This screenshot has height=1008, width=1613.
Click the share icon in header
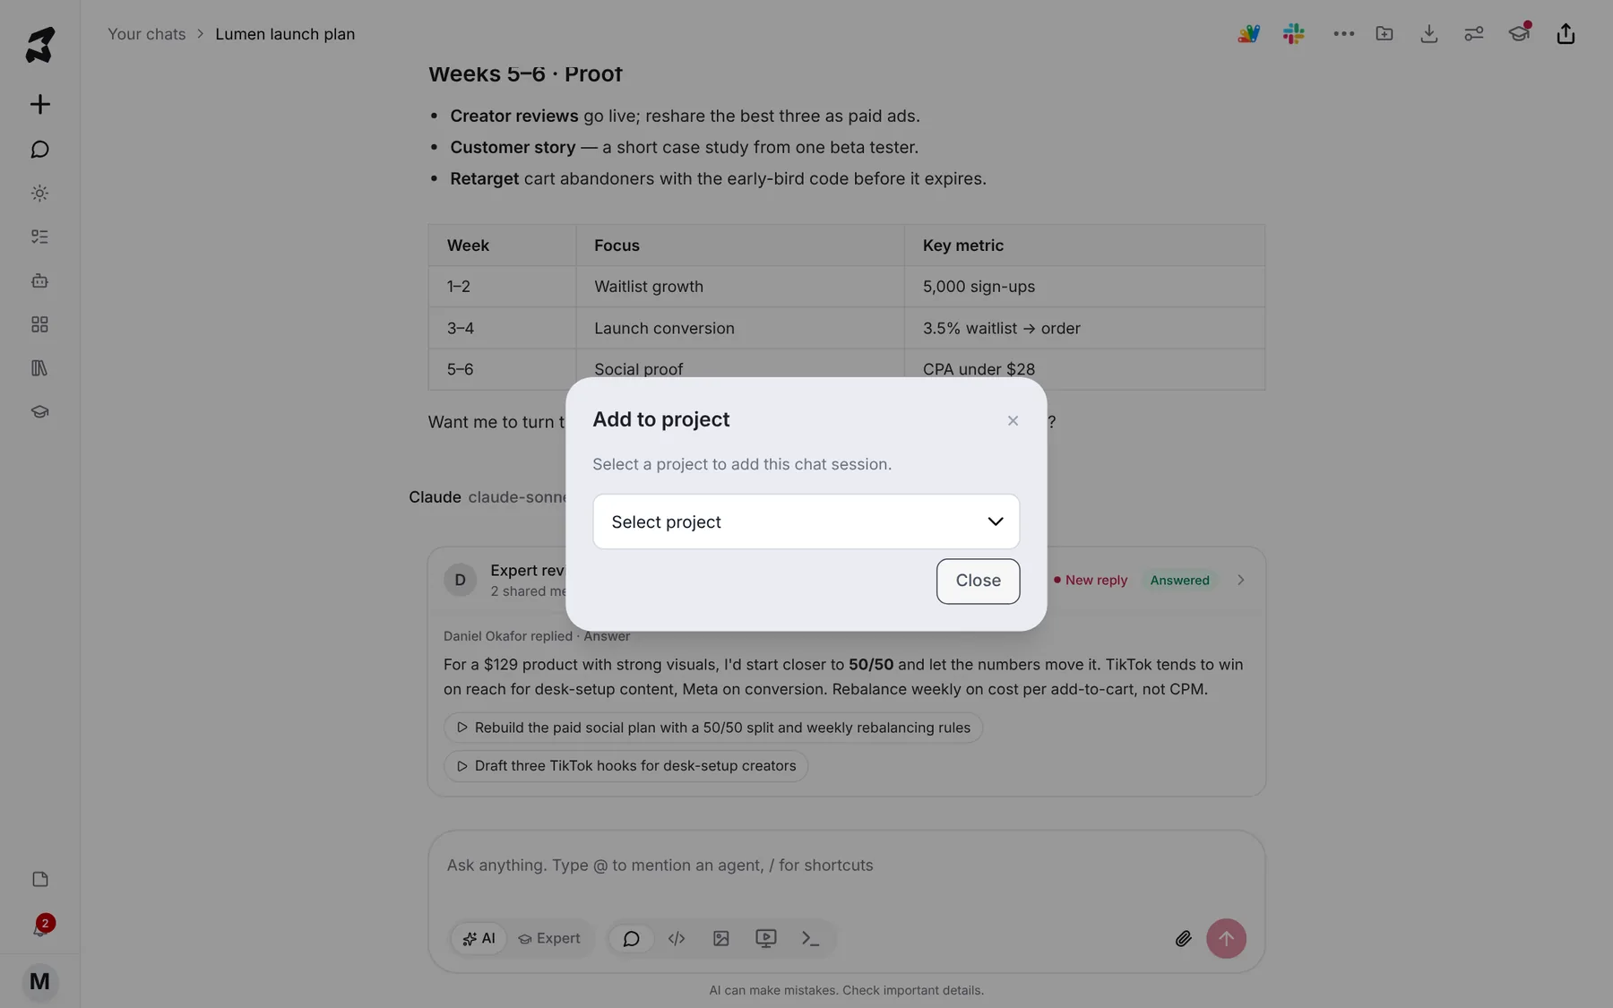pos(1566,34)
